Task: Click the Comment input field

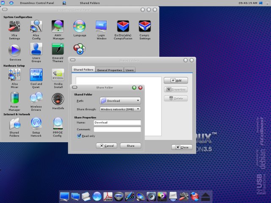Action: point(117,129)
